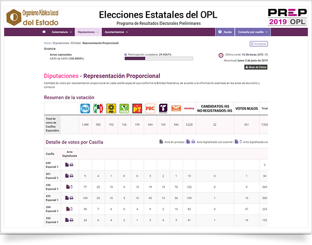Click the Casilla column header
The image size is (312, 245).
tap(50, 154)
